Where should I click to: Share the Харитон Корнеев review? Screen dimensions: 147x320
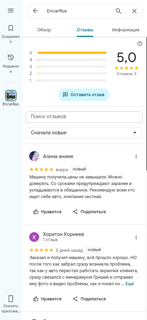pyautogui.click(x=89, y=299)
